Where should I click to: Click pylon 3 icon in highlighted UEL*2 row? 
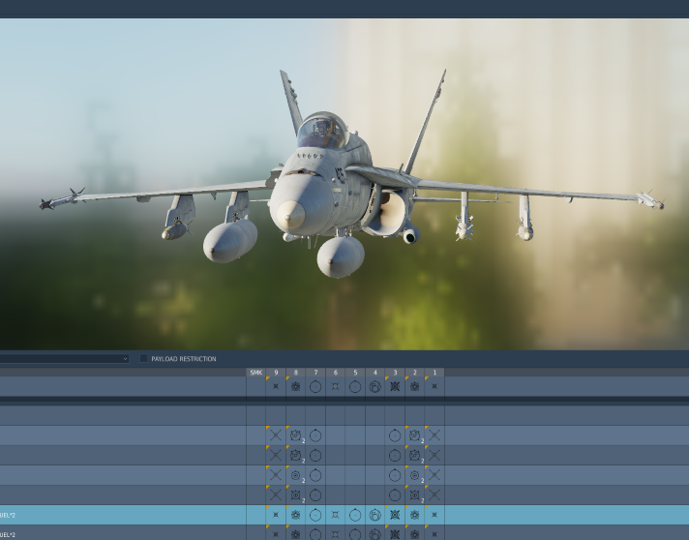pos(395,515)
